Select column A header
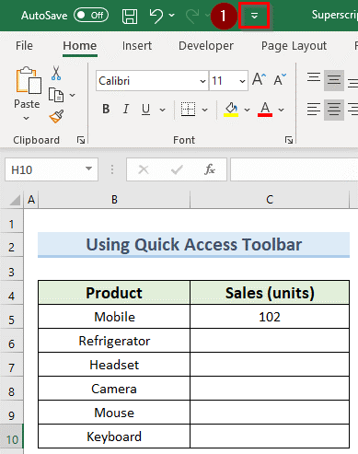This screenshot has width=358, height=454. [31, 200]
